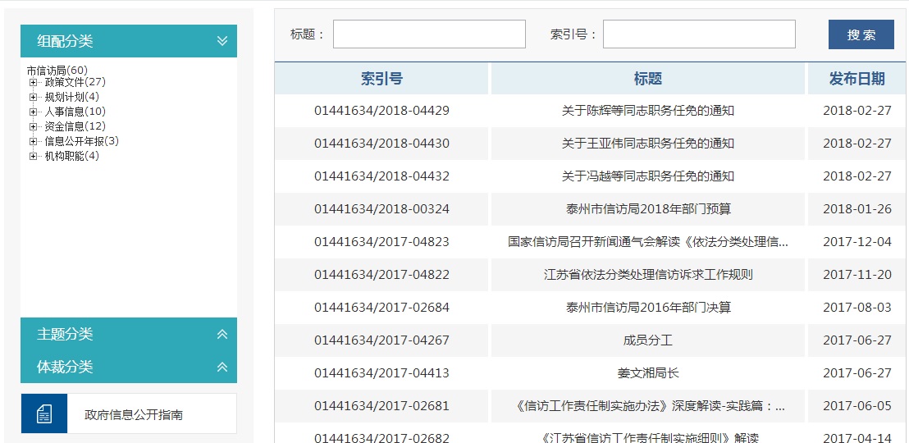Screen dimensions: 909x443
Task: Click index number 01441634/2017-02681
Action: click(x=382, y=406)
